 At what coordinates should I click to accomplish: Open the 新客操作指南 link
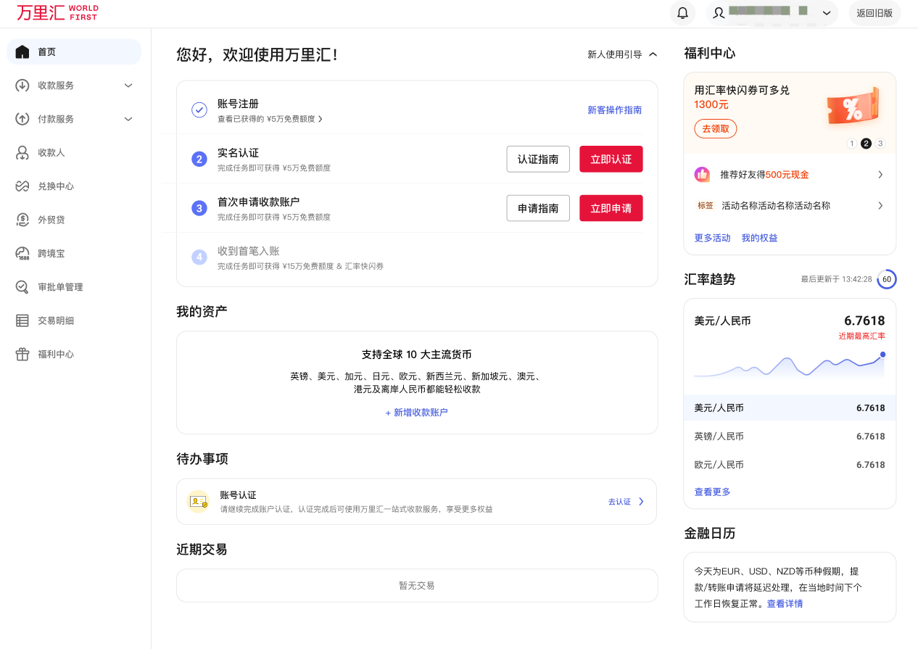(614, 110)
